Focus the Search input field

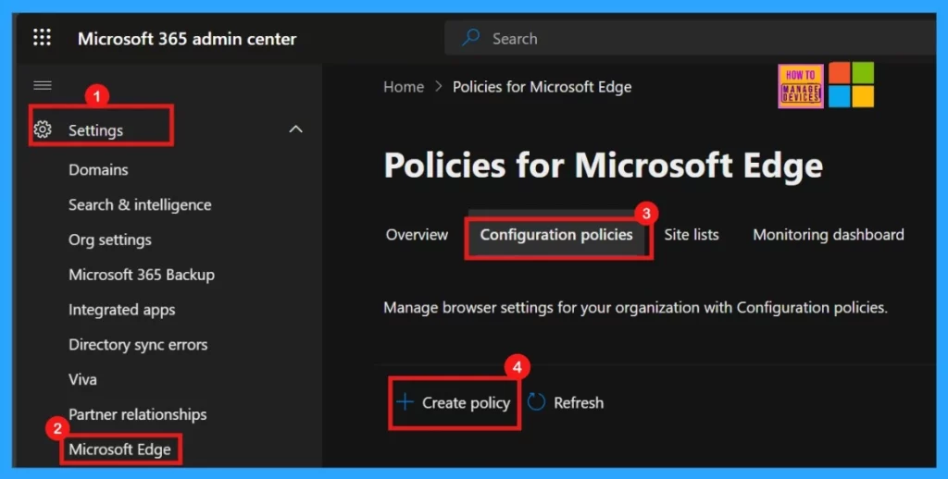(690, 38)
